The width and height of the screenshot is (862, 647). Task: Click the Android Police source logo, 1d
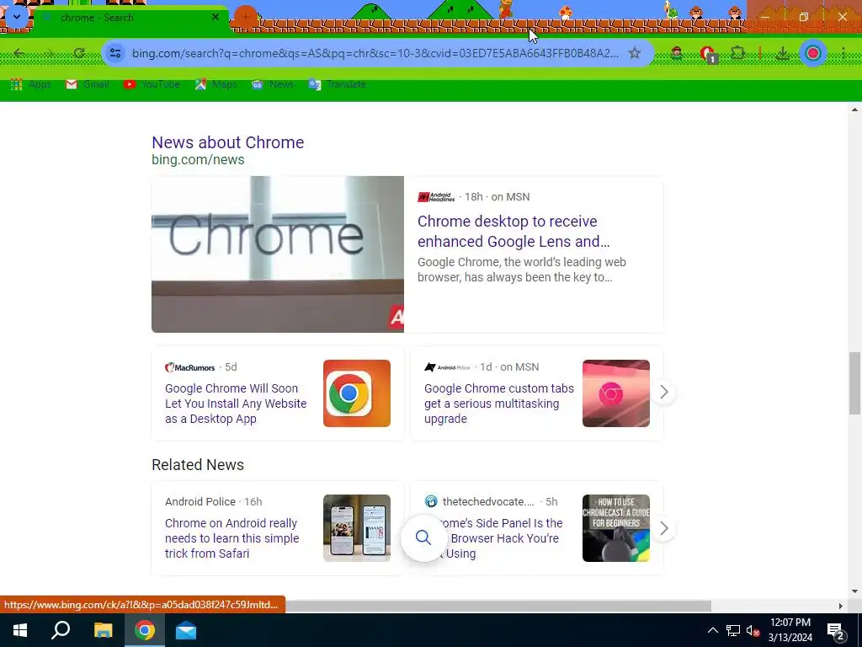pyautogui.click(x=447, y=367)
